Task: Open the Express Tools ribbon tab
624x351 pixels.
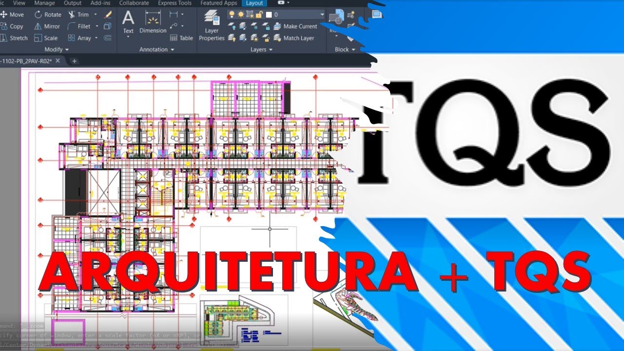Action: pyautogui.click(x=175, y=3)
